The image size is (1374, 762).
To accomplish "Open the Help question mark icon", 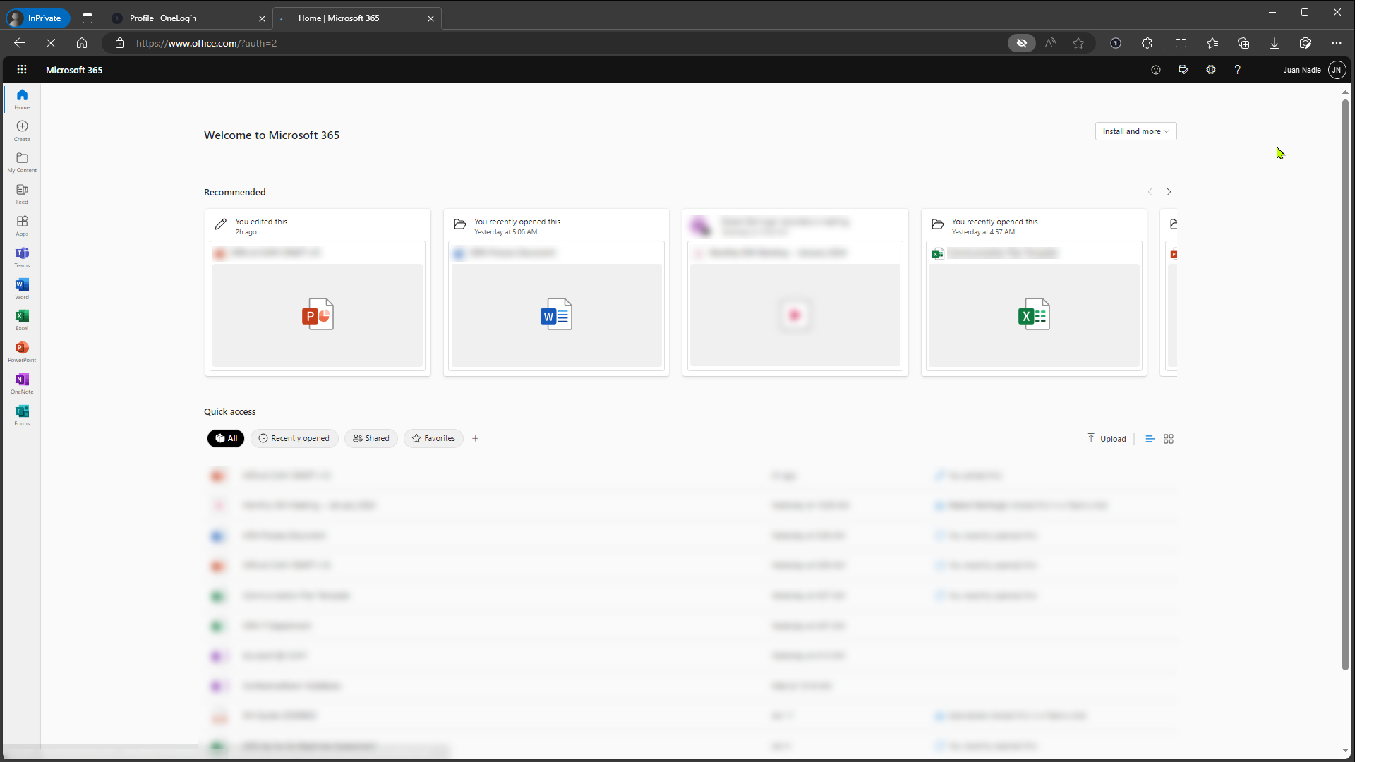I will tap(1237, 70).
